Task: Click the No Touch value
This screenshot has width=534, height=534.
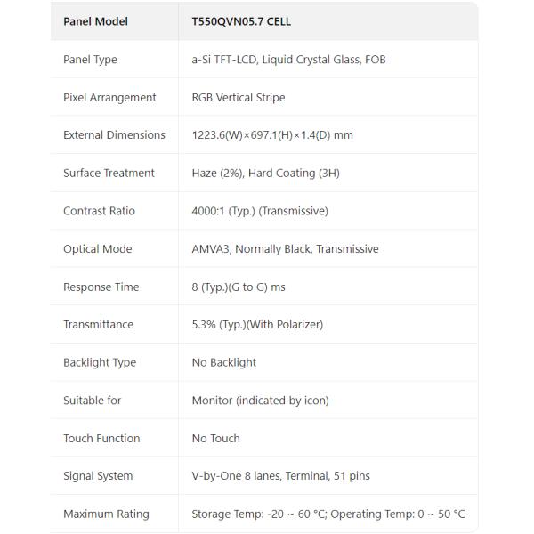Action: point(216,439)
